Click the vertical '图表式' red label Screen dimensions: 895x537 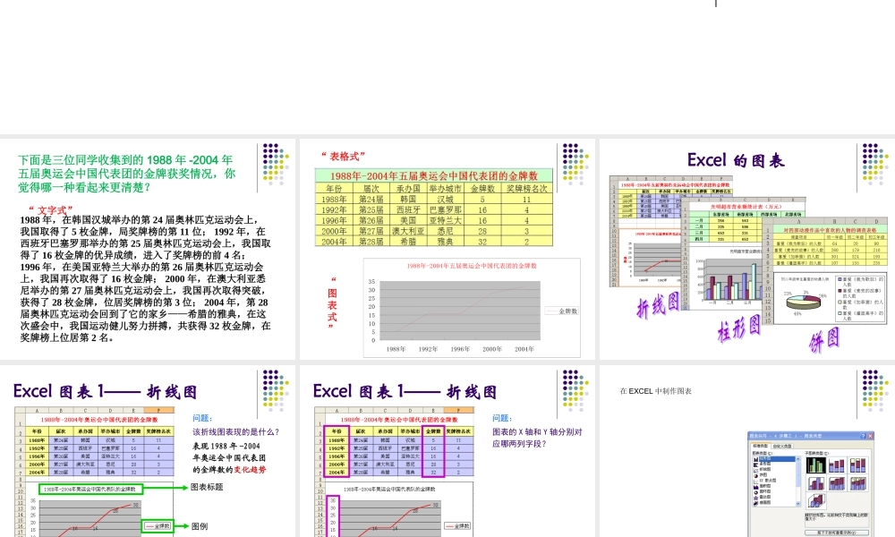point(332,303)
